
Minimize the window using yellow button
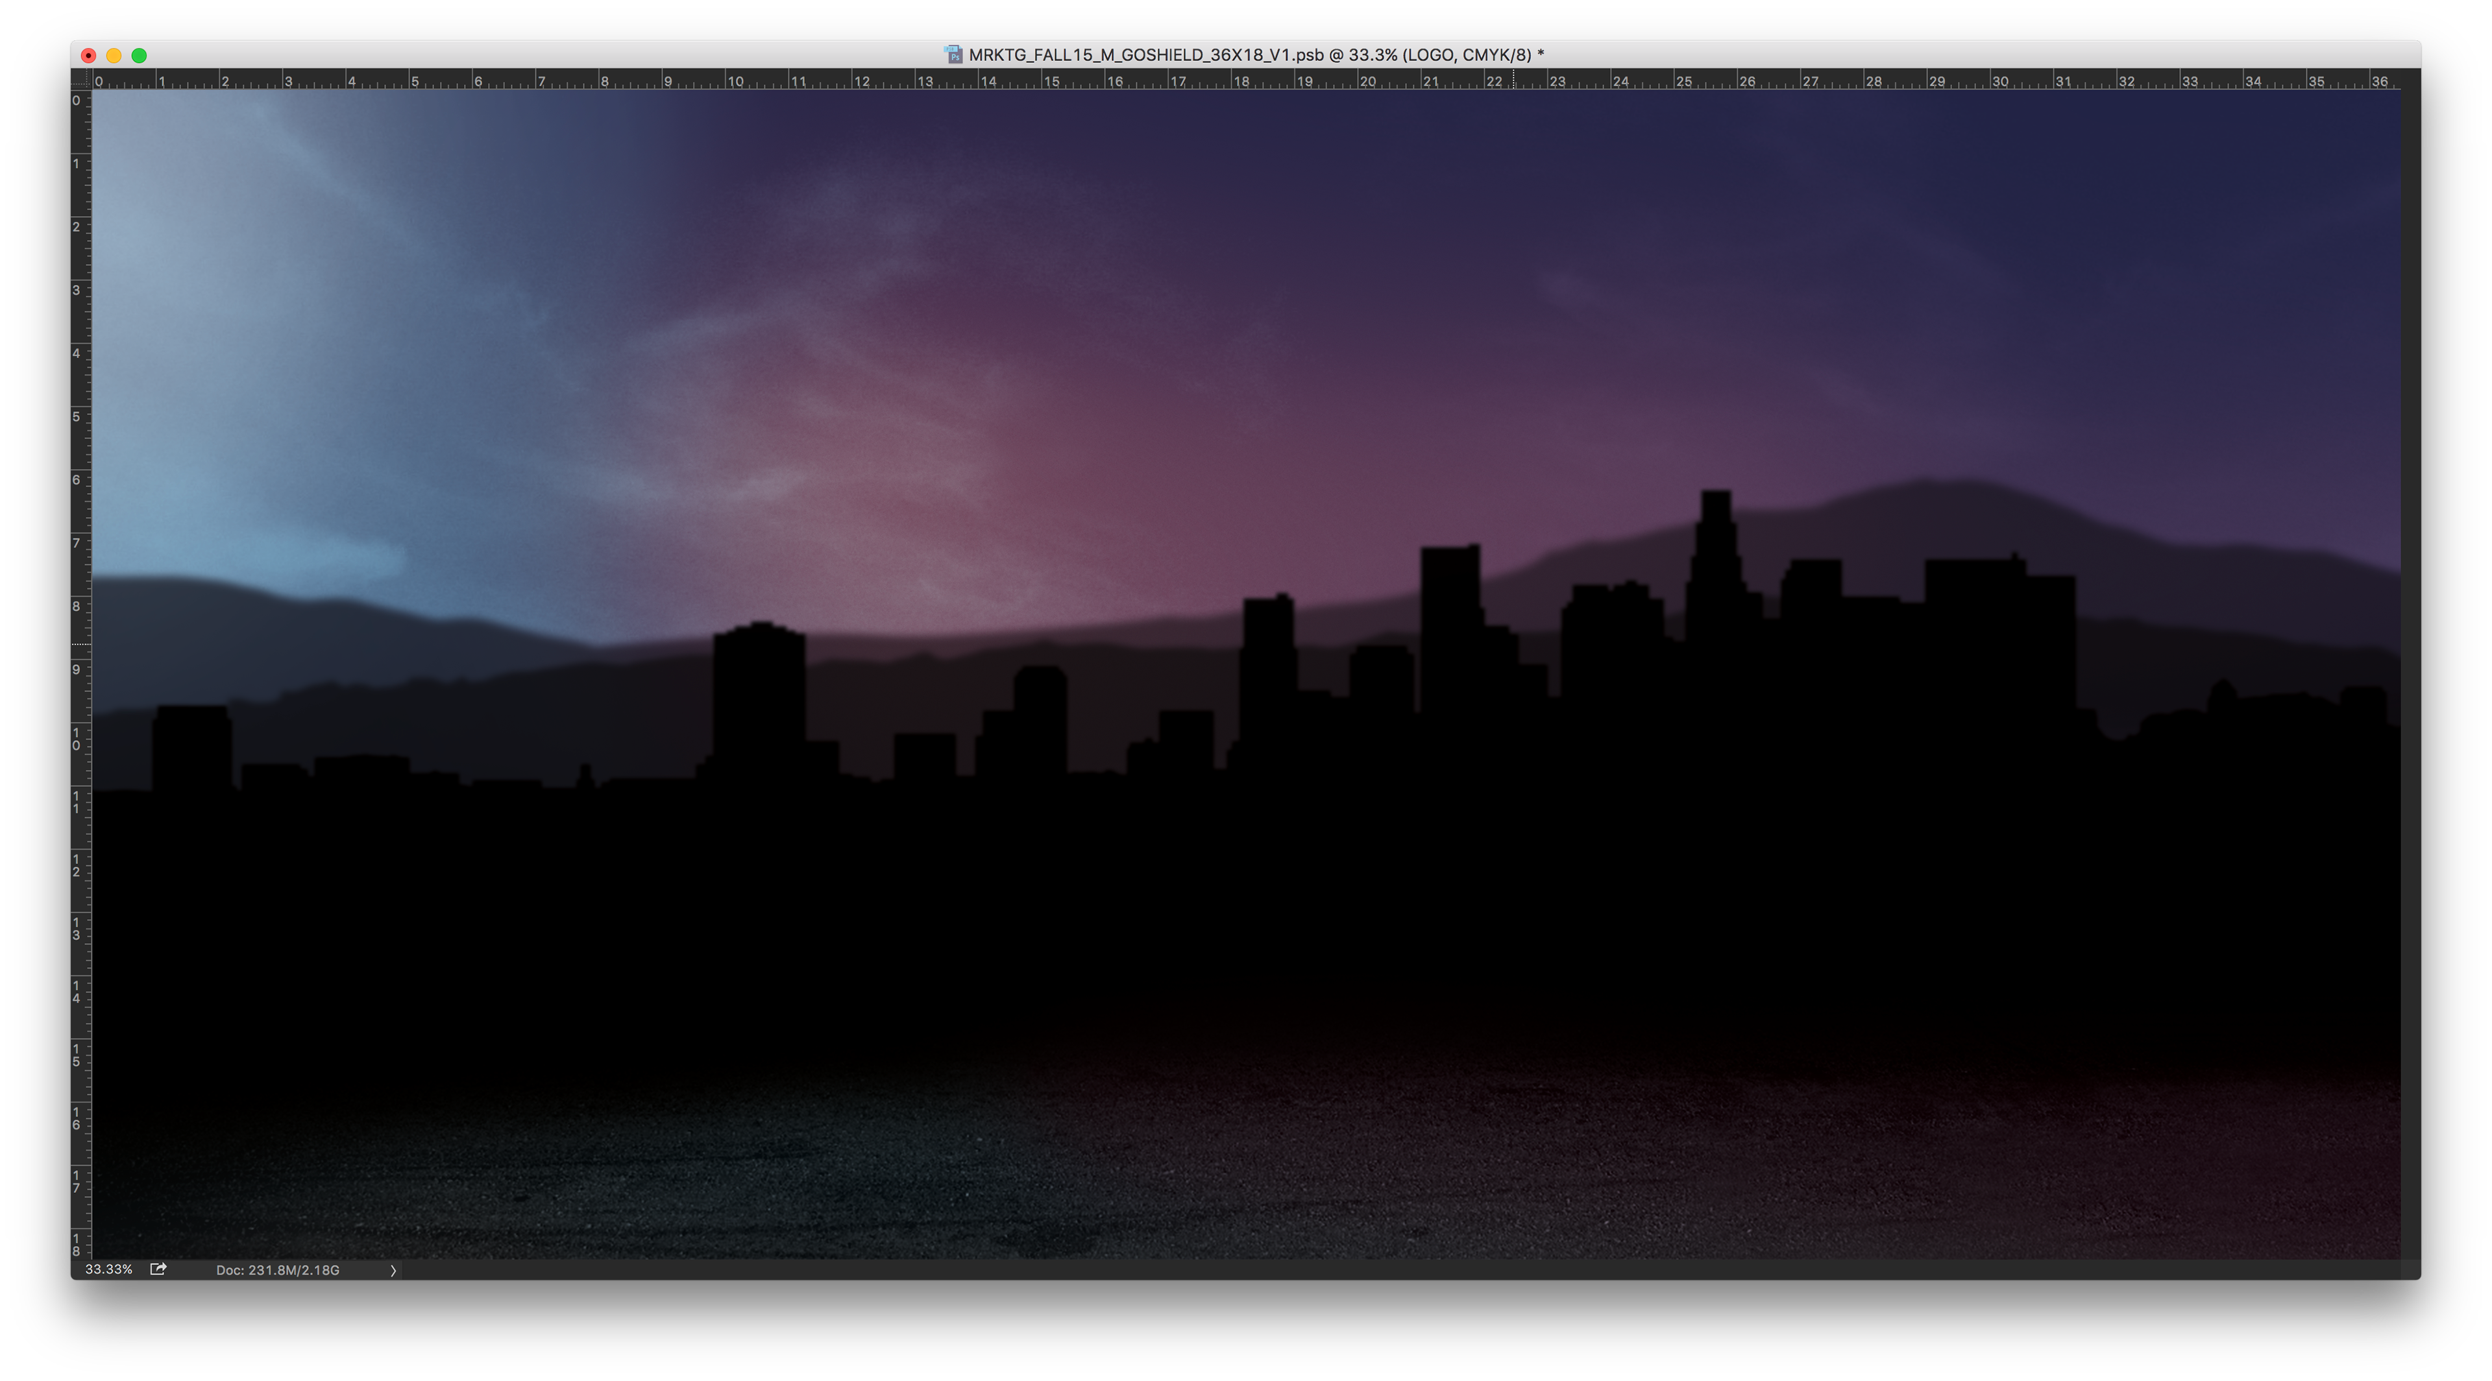pyautogui.click(x=114, y=55)
